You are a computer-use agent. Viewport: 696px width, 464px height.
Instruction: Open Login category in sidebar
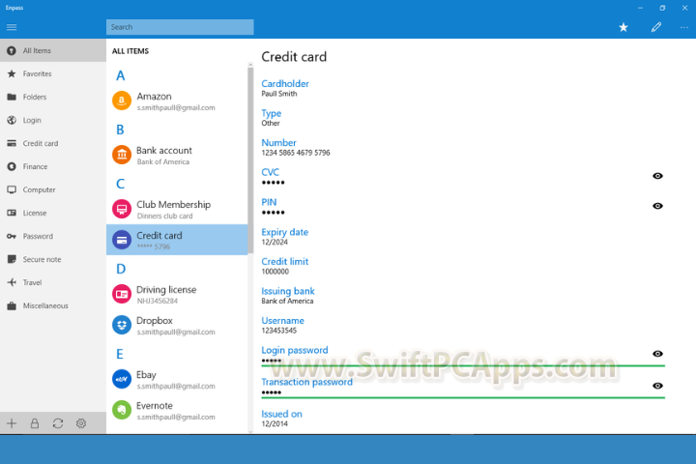[x=53, y=120]
